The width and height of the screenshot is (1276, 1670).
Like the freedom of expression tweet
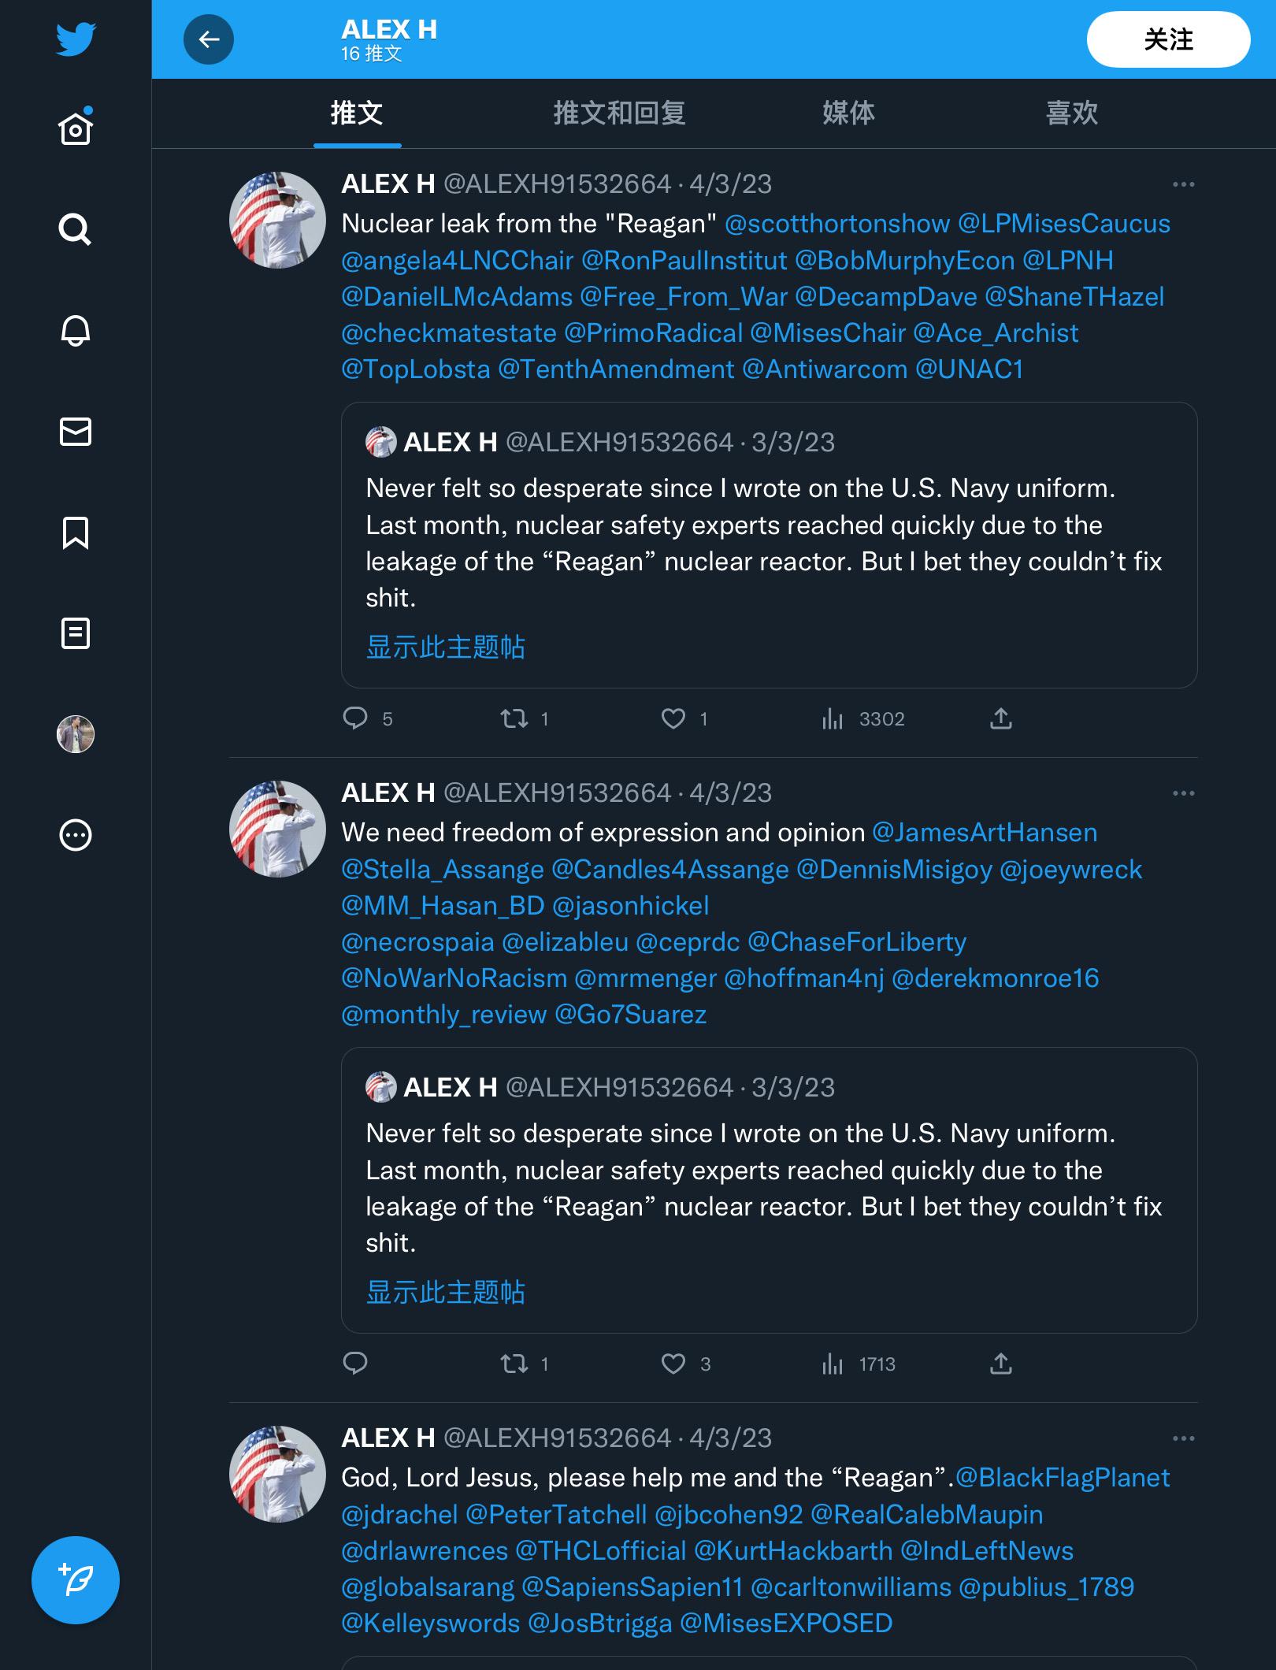point(673,1364)
